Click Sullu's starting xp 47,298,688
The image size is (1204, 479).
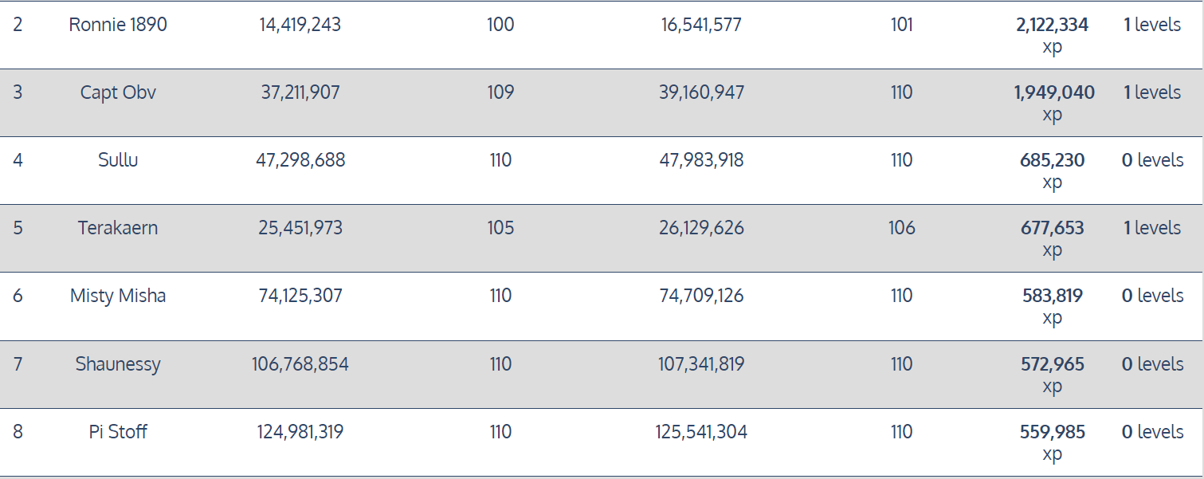(x=300, y=160)
